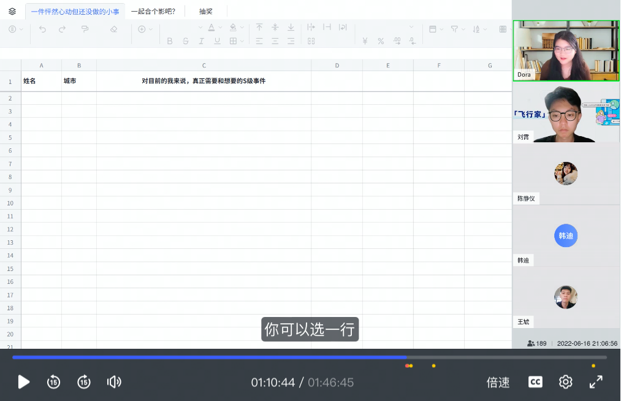Click the increase decimal places icon
This screenshot has height=401, width=621.
pos(397,40)
